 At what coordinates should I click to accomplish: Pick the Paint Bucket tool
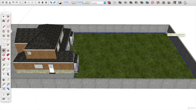tap(4, 21)
